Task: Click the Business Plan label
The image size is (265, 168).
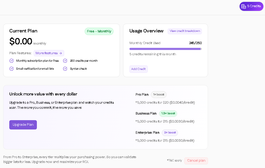Action: (x=146, y=114)
